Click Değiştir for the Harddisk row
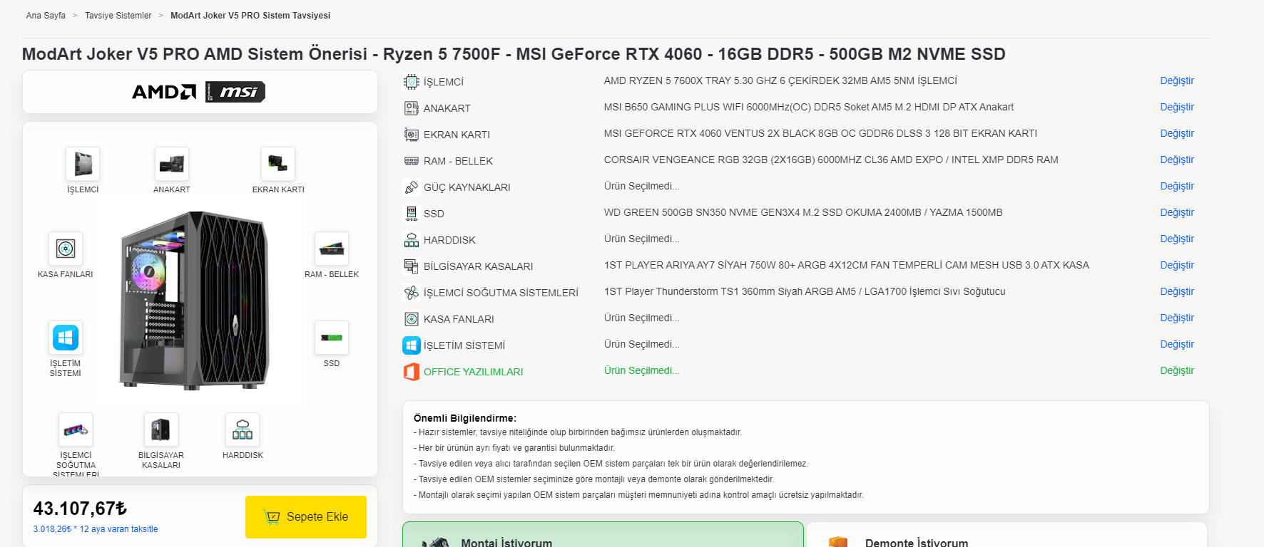1264x547 pixels. pos(1177,239)
